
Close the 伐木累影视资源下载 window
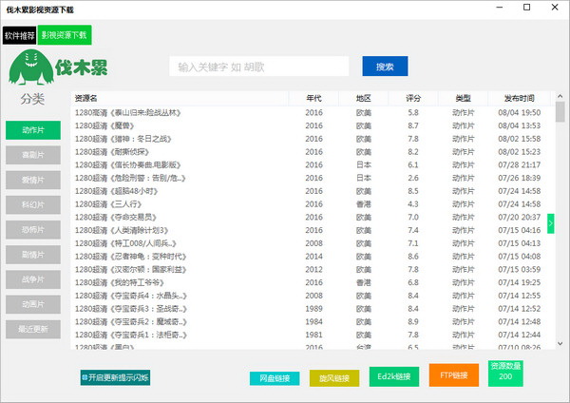pos(555,8)
